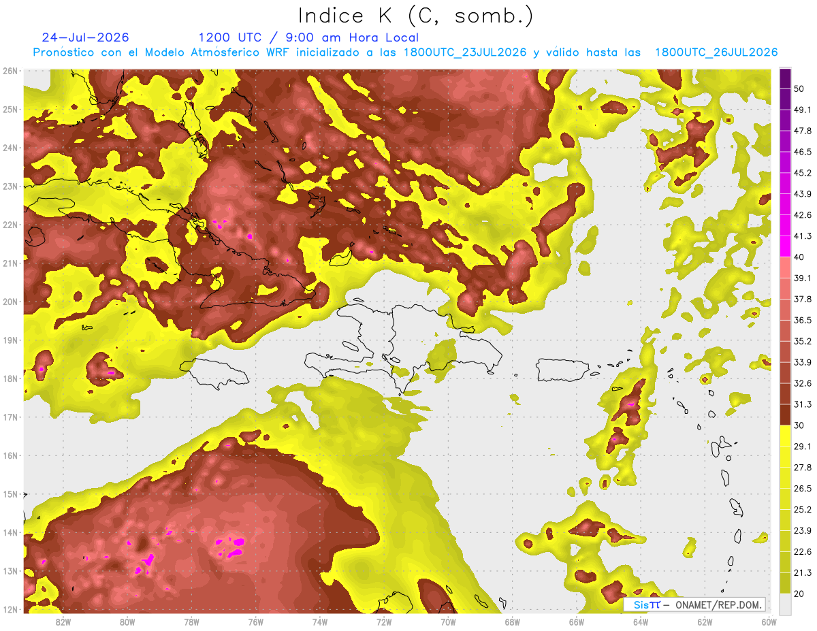The height and width of the screenshot is (631, 817).
Task: Click the latitude label "19N"
Action: (x=10, y=340)
